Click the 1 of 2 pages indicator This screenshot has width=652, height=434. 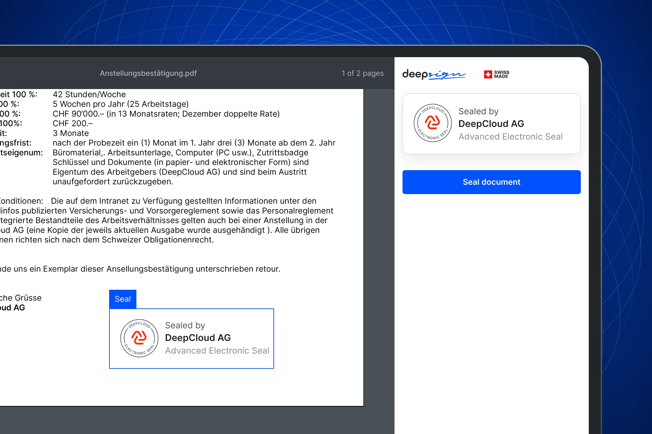[363, 73]
